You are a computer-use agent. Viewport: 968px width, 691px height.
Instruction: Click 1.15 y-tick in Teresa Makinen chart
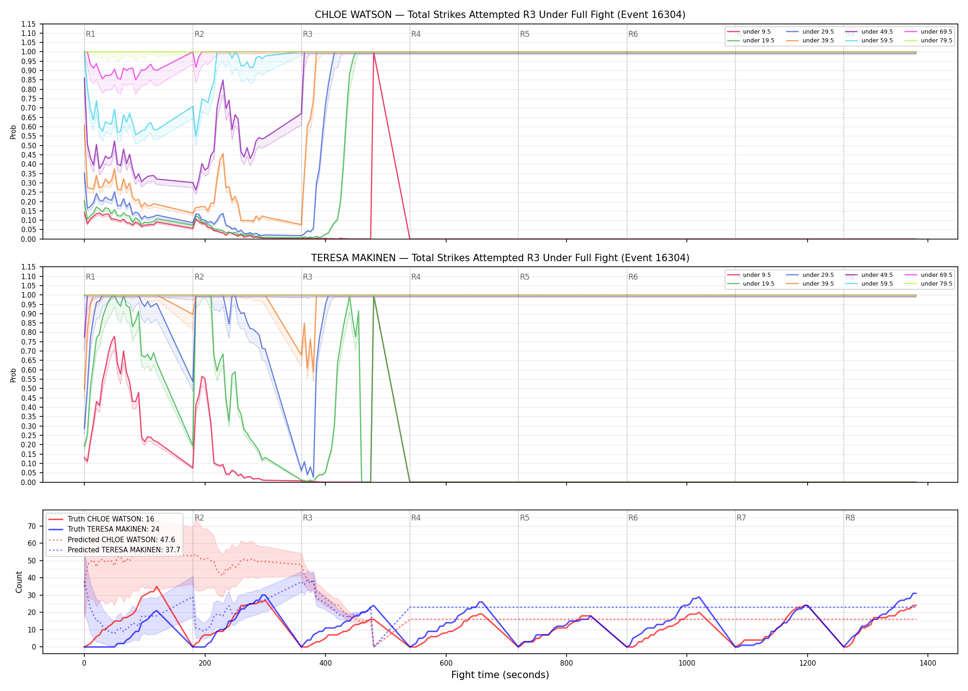click(29, 267)
